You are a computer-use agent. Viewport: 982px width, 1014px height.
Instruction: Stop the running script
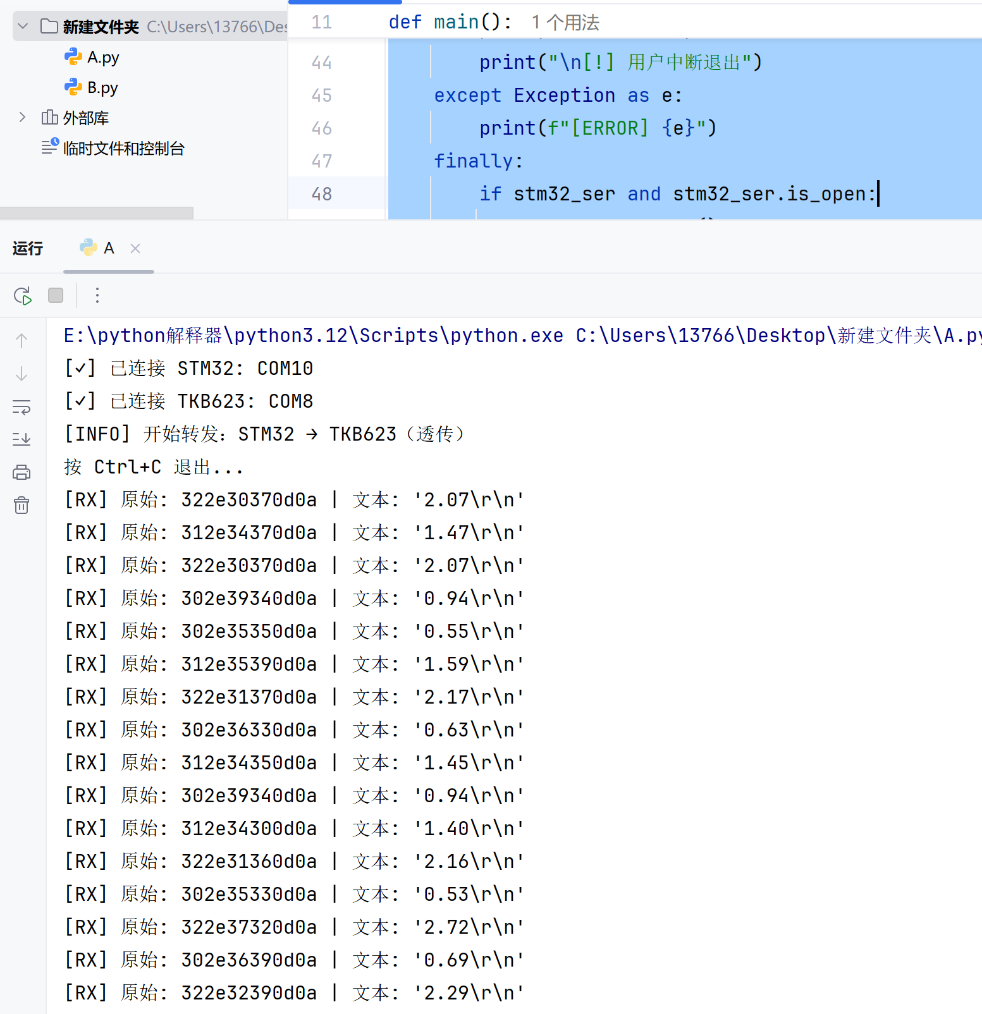56,295
